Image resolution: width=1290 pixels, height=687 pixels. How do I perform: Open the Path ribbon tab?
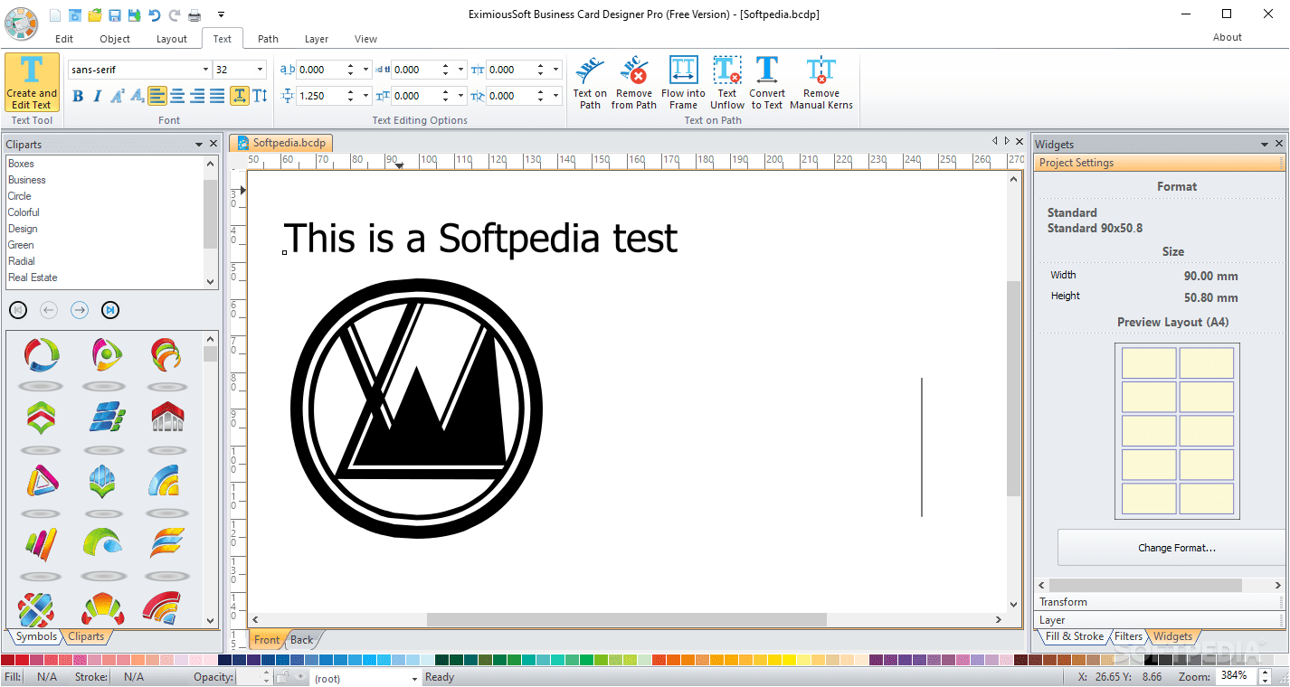(x=268, y=39)
